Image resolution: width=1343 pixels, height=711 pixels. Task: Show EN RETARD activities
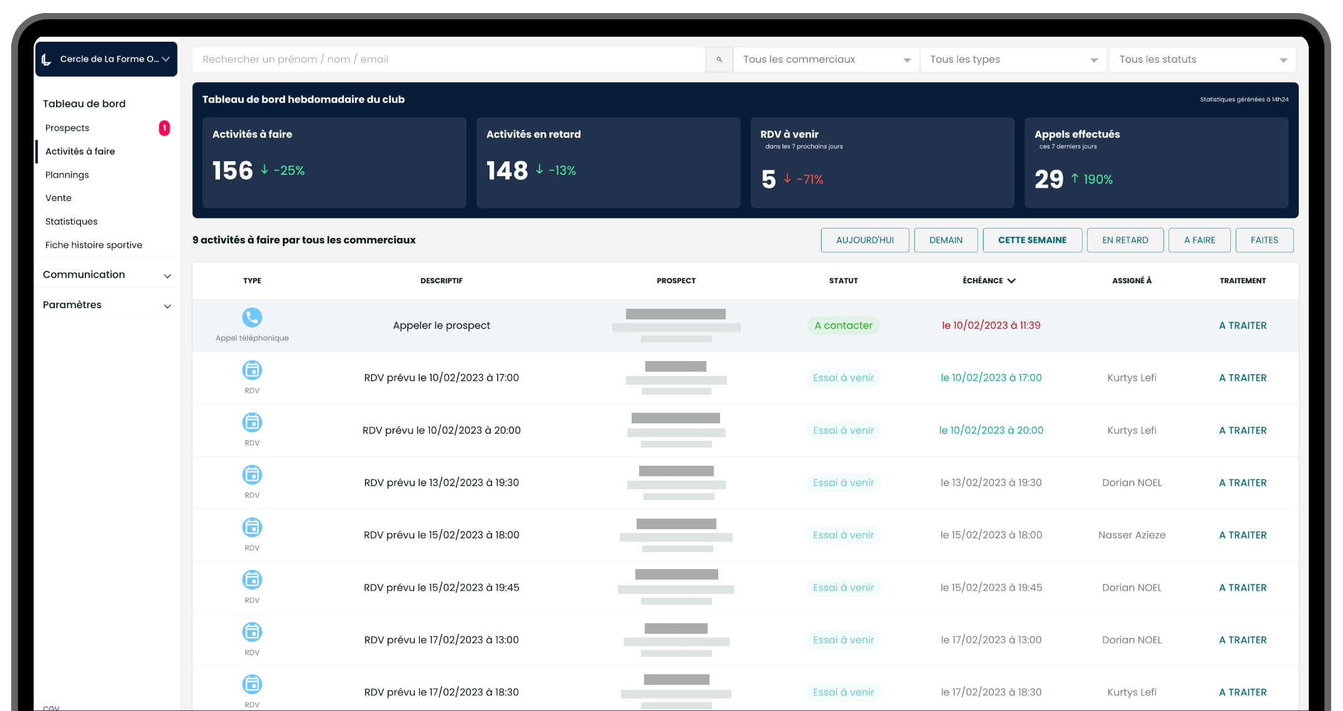pos(1125,240)
